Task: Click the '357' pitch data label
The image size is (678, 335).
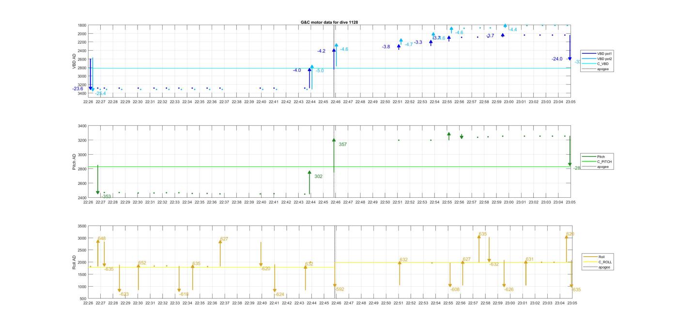Action: pyautogui.click(x=343, y=145)
